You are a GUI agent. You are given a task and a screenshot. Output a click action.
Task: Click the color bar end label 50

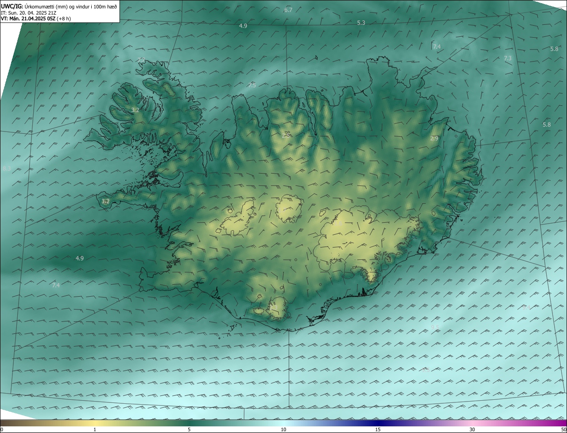563,429
